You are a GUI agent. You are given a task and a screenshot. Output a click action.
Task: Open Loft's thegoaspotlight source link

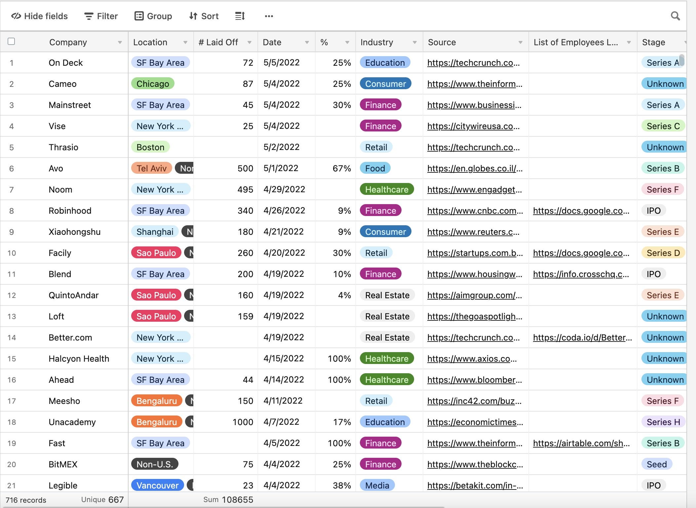(475, 316)
